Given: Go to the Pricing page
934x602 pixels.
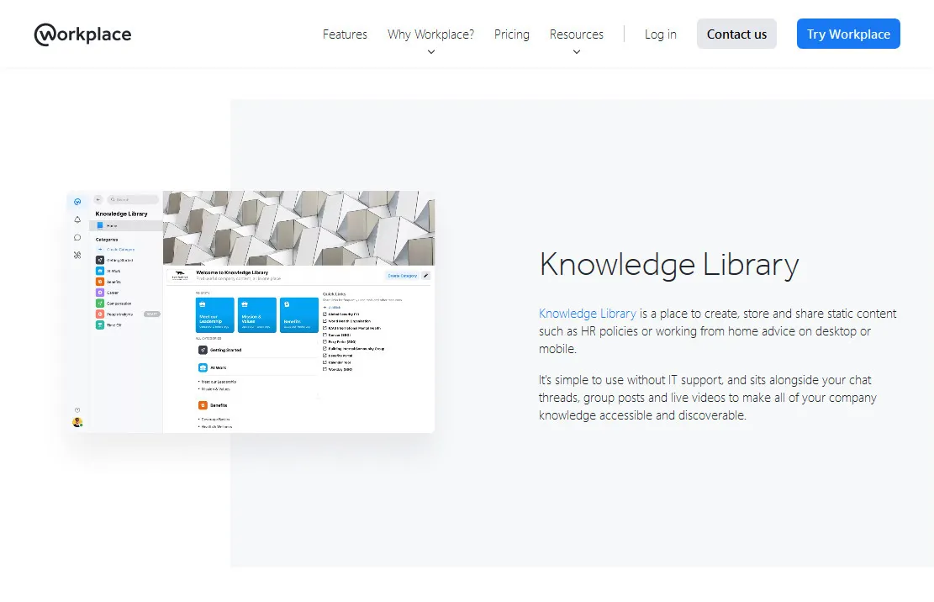Looking at the screenshot, I should click(x=511, y=34).
